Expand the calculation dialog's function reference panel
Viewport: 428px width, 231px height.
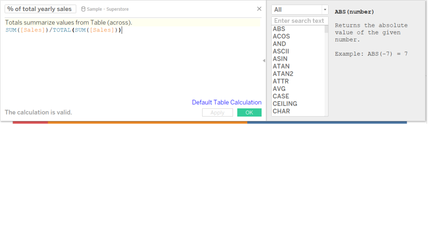tap(264, 60)
